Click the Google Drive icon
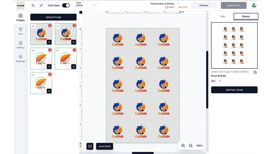 [x=254, y=5]
